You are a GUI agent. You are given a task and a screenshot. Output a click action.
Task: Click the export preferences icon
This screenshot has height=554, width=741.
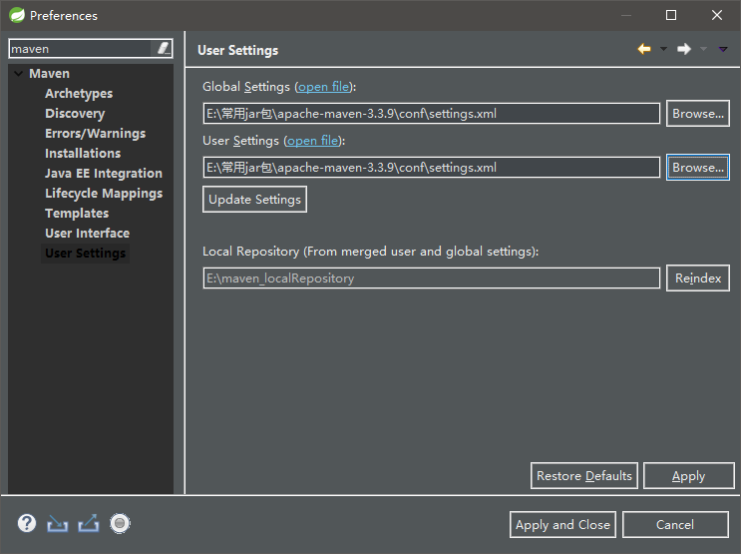click(89, 523)
